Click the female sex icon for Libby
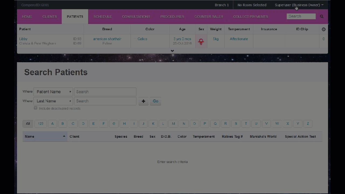Viewport: 345px width, 194px height. (201, 41)
